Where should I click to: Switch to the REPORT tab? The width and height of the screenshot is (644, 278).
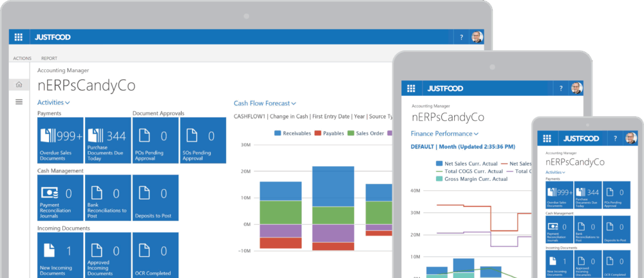(49, 58)
